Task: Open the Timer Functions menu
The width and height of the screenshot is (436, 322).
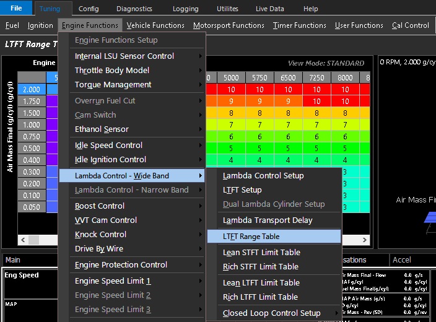Action: click(299, 25)
